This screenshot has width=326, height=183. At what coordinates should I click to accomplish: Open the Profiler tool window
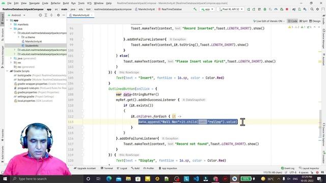149,168
